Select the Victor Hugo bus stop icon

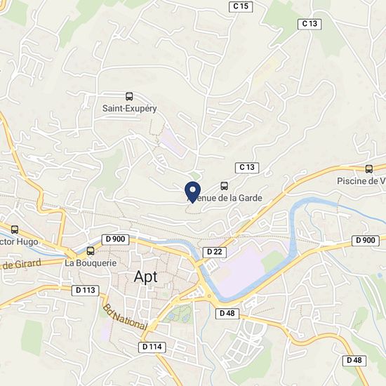click(15, 229)
